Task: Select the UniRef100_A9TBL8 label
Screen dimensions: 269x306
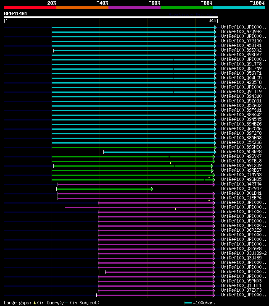Action: tap(241, 161)
